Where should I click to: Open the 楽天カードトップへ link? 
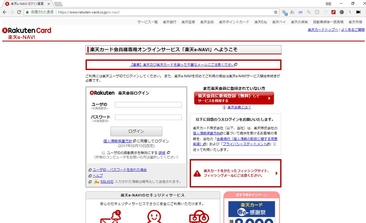click(x=323, y=30)
